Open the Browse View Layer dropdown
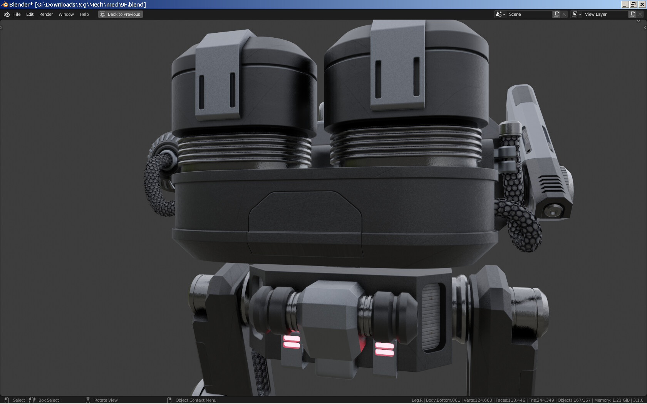 coord(580,14)
